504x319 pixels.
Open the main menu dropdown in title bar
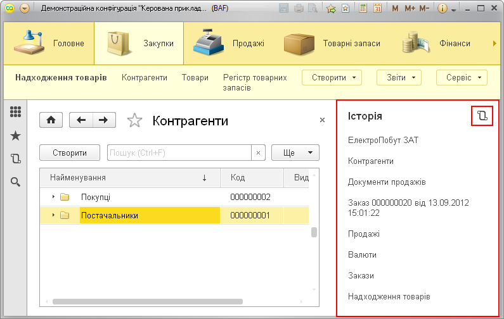[x=25, y=8]
